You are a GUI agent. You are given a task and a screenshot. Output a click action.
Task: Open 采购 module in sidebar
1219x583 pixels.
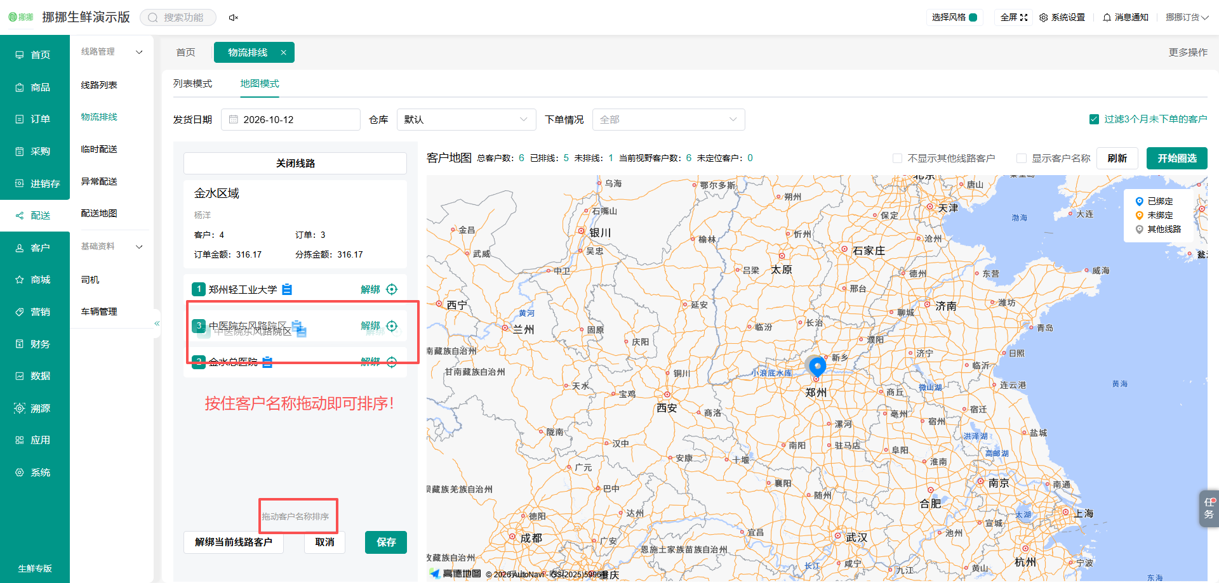pyautogui.click(x=35, y=151)
